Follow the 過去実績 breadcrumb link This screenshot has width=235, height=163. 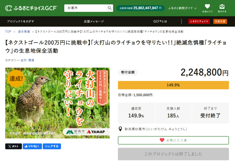pyautogui.click(x=24, y=32)
